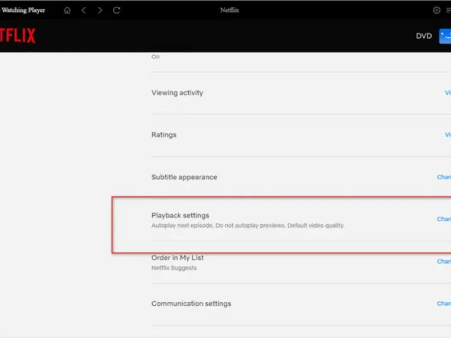Open the settings gear in title bar
This screenshot has width=451, height=338.
(x=436, y=10)
